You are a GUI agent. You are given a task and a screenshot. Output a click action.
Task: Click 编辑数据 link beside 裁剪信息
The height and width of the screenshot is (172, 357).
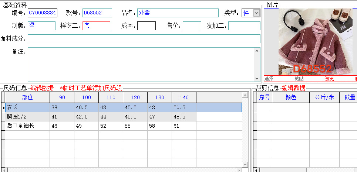point(293,88)
